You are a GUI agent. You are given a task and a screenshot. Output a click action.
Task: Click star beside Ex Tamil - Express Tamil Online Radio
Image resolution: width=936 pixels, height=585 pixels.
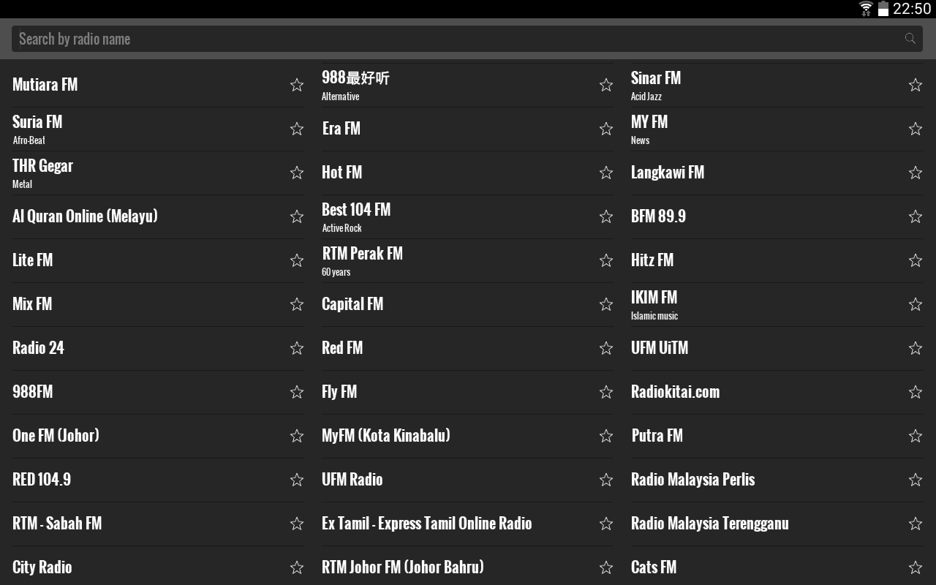[606, 524]
